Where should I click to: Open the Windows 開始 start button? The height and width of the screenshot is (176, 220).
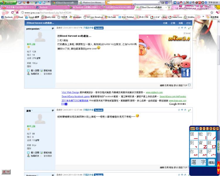(x=8, y=2)
